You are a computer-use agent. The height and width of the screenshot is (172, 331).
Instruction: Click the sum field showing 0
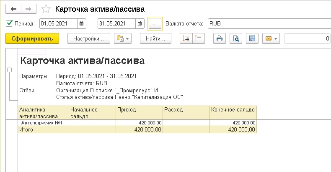click(x=308, y=38)
